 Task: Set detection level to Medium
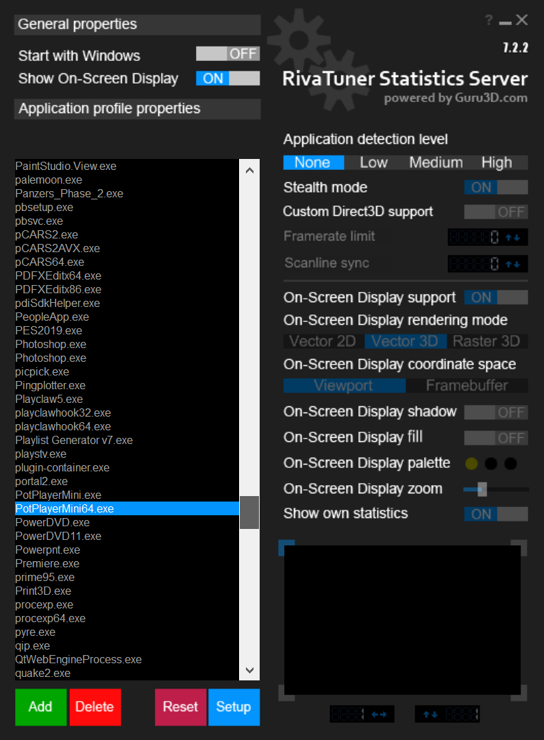coord(436,162)
